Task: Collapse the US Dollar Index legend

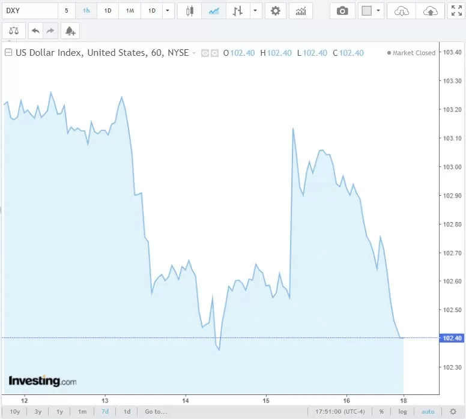Action: pos(8,53)
